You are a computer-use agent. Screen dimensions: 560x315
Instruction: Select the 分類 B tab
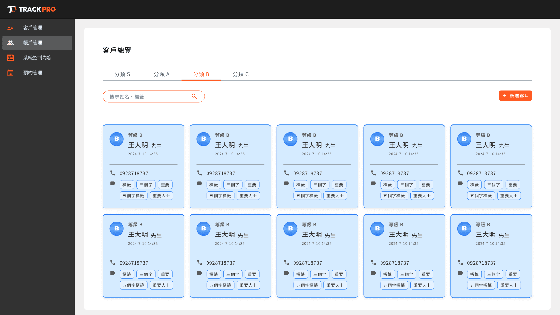click(x=201, y=74)
